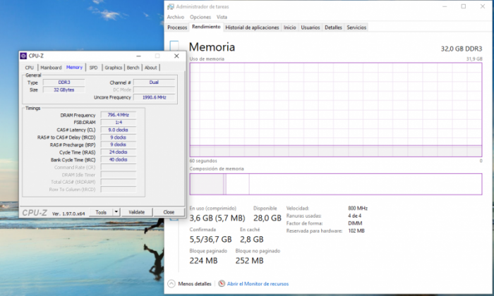Click the Resource Monitor icon

[x=222, y=283]
